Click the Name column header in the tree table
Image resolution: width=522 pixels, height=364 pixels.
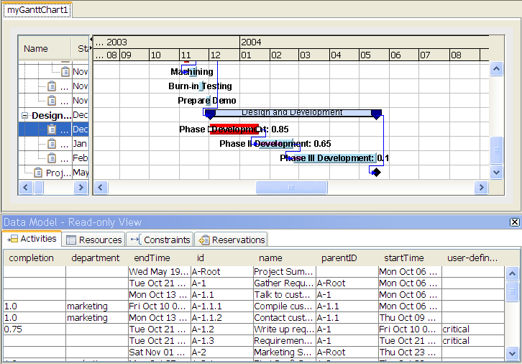point(36,49)
